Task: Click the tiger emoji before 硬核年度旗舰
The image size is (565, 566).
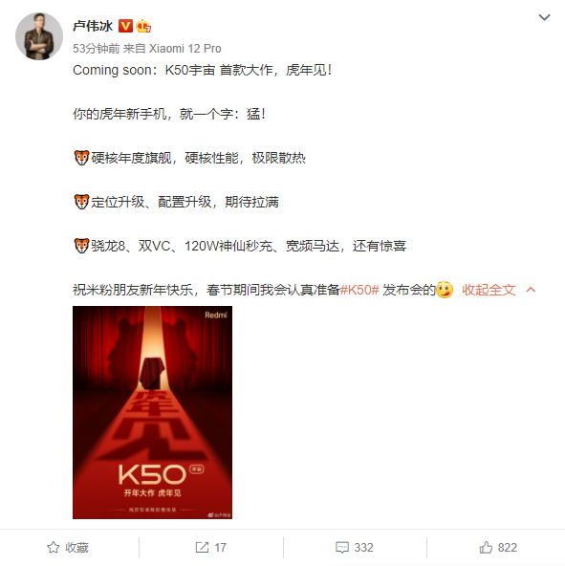Action: (x=81, y=158)
